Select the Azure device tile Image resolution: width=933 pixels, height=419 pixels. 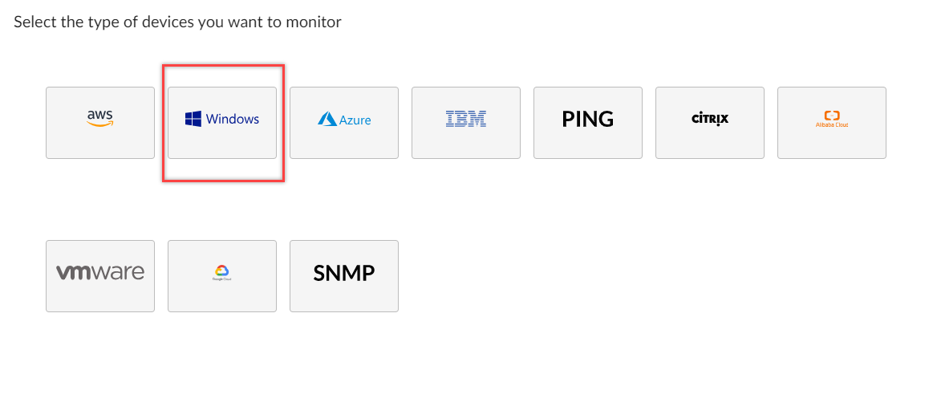point(344,123)
